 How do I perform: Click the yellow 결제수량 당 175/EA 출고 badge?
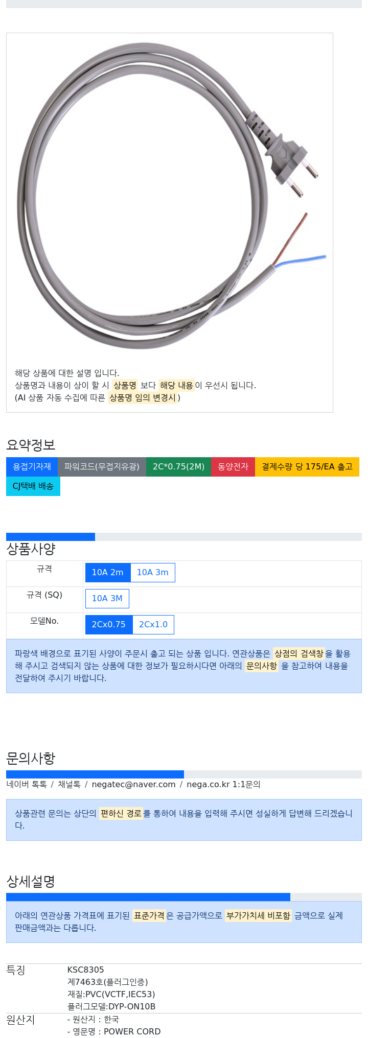[307, 467]
